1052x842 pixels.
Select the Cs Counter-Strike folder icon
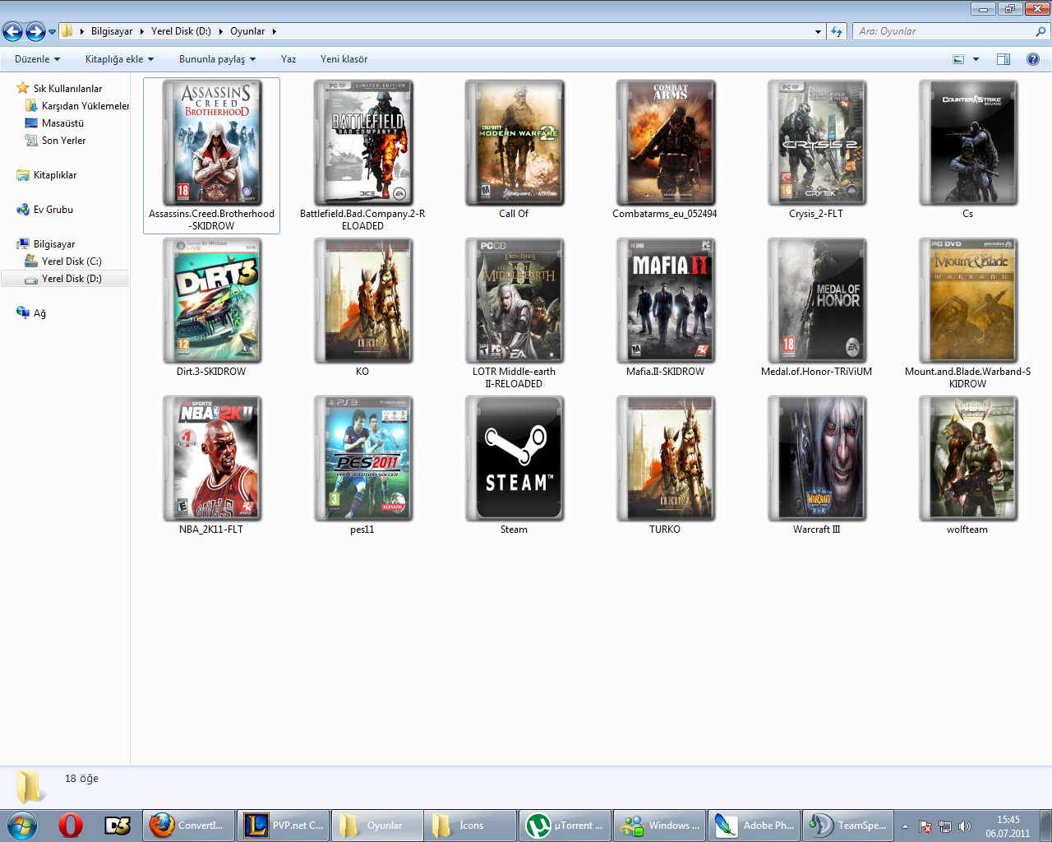(x=968, y=142)
